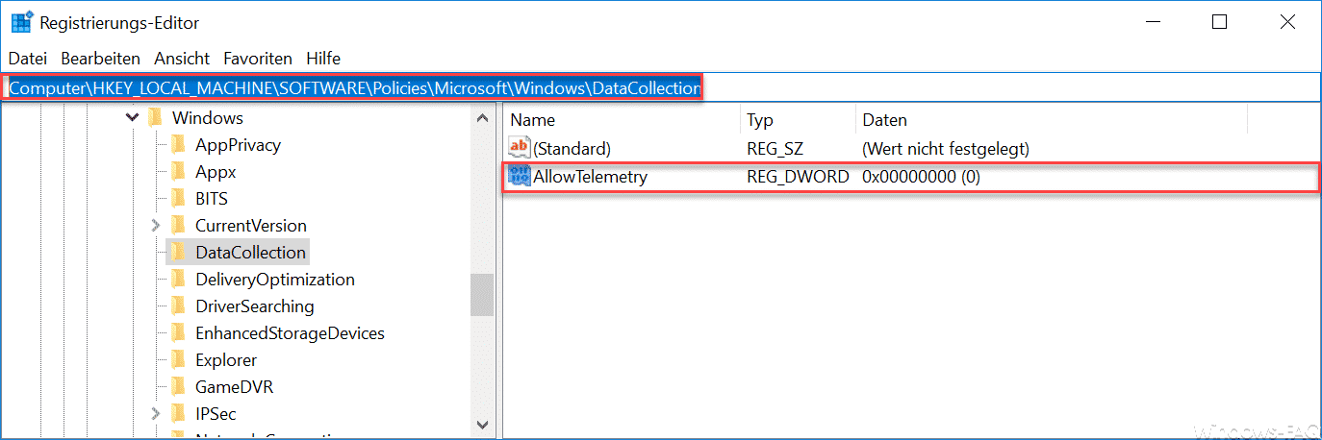The image size is (1322, 440).
Task: Click the AllowTelemetry DWORD value icon
Action: [520, 177]
